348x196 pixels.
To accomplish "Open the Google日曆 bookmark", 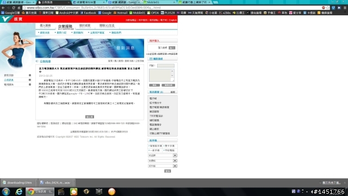I will (x=10, y=13).
